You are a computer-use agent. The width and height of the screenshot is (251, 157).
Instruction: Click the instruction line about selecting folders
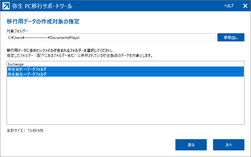pos(60,50)
